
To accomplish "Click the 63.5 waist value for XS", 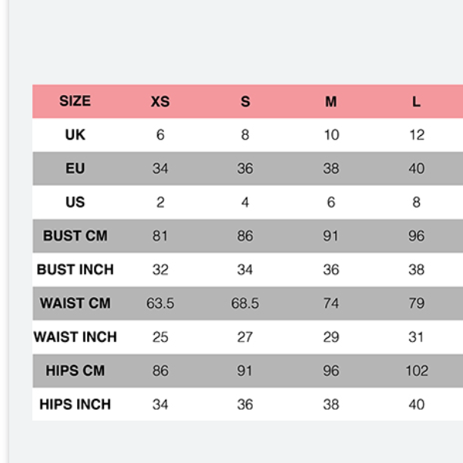I will (x=160, y=303).
